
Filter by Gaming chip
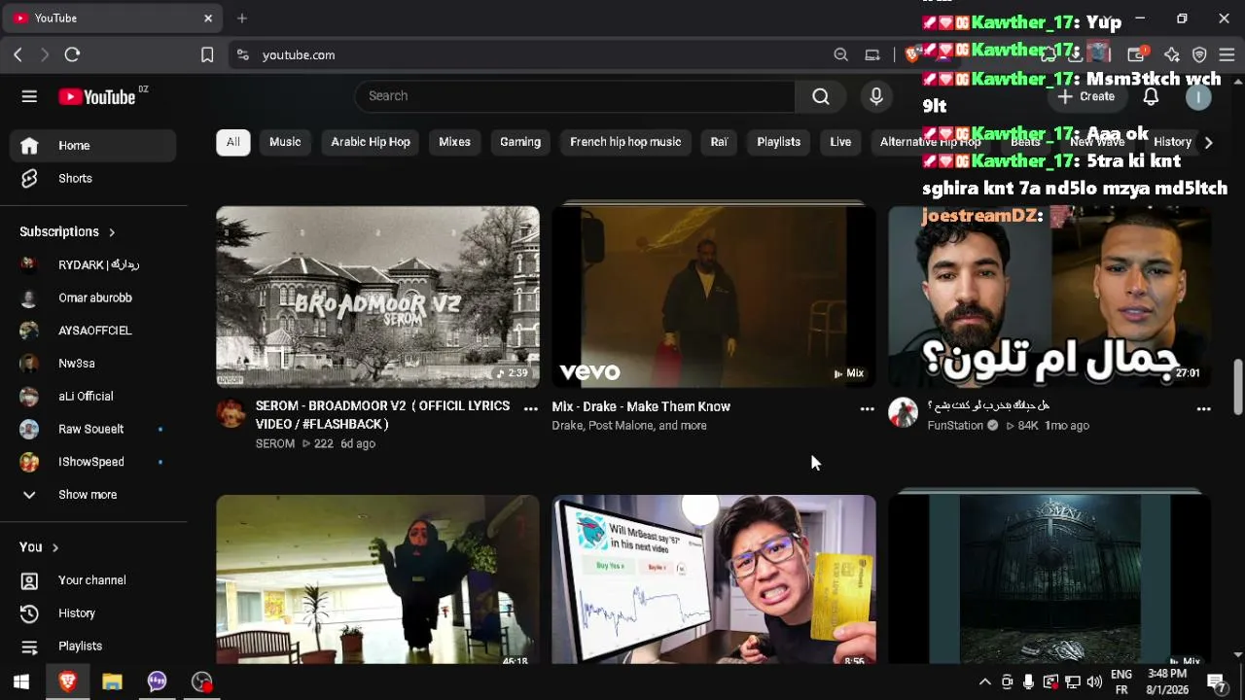coord(520,142)
